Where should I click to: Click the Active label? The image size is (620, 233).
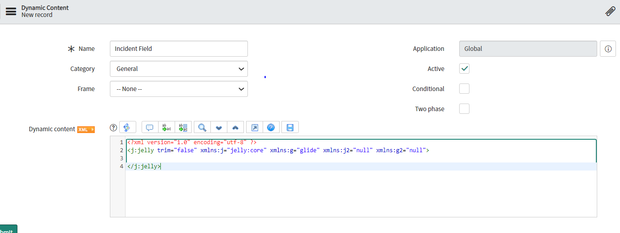(436, 69)
